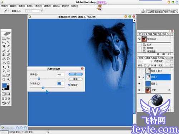Click the 对比度 value input field
This screenshot has width=179, height=134.
pos(61,84)
